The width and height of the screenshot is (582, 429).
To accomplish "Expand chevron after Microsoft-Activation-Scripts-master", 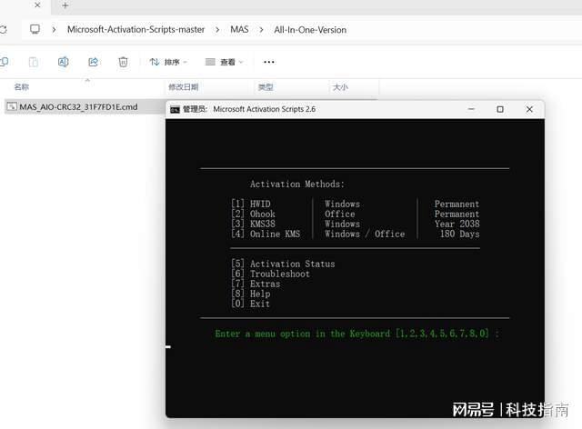I will point(217,30).
